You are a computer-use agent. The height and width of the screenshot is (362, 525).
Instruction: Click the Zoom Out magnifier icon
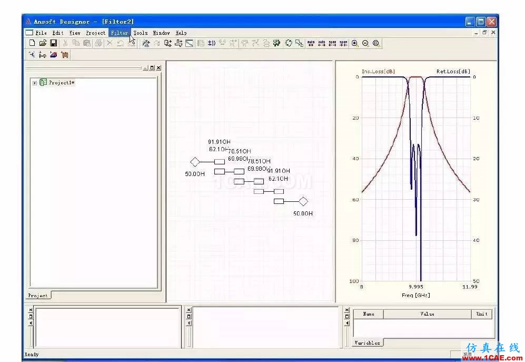(x=365, y=43)
